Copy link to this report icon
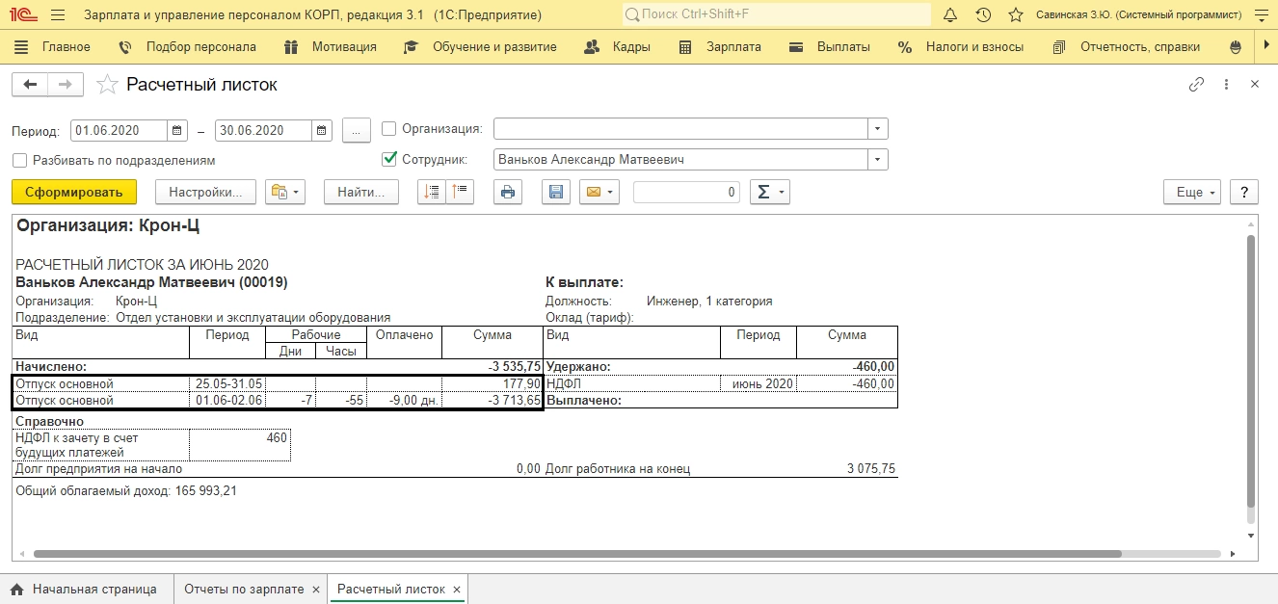Screen dimensions: 1278x604 (1196, 85)
